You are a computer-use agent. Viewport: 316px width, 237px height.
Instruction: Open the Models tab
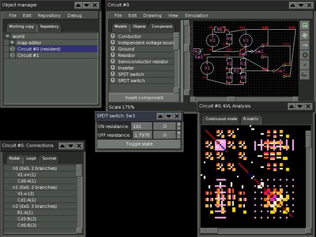(x=120, y=26)
